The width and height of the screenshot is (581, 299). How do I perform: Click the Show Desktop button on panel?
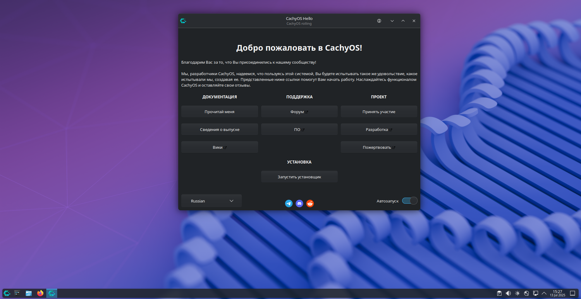(573, 293)
